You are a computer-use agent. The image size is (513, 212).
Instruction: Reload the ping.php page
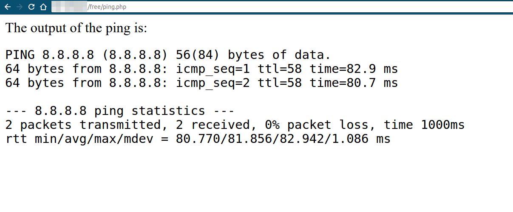31,7
